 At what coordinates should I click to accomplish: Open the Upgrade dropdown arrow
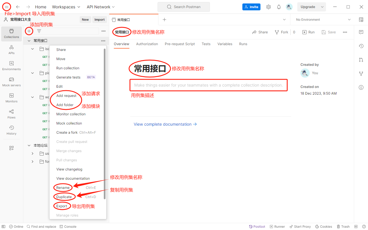point(322,7)
